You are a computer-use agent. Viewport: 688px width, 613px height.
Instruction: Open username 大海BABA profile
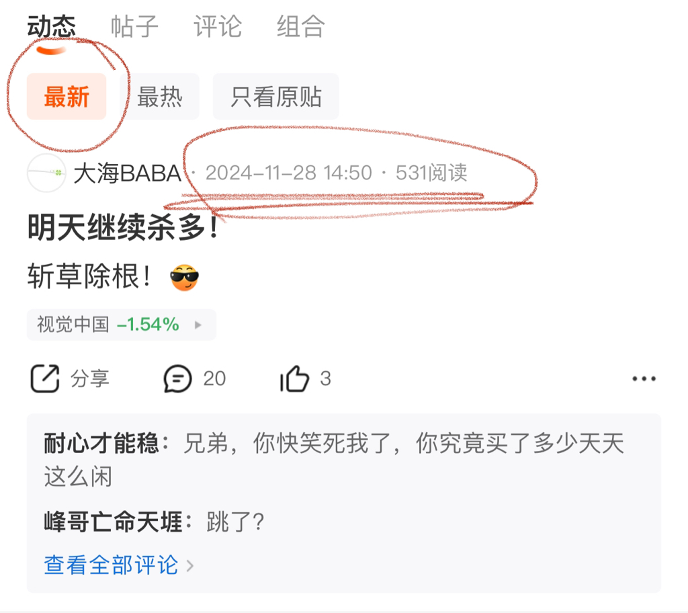[x=127, y=173]
